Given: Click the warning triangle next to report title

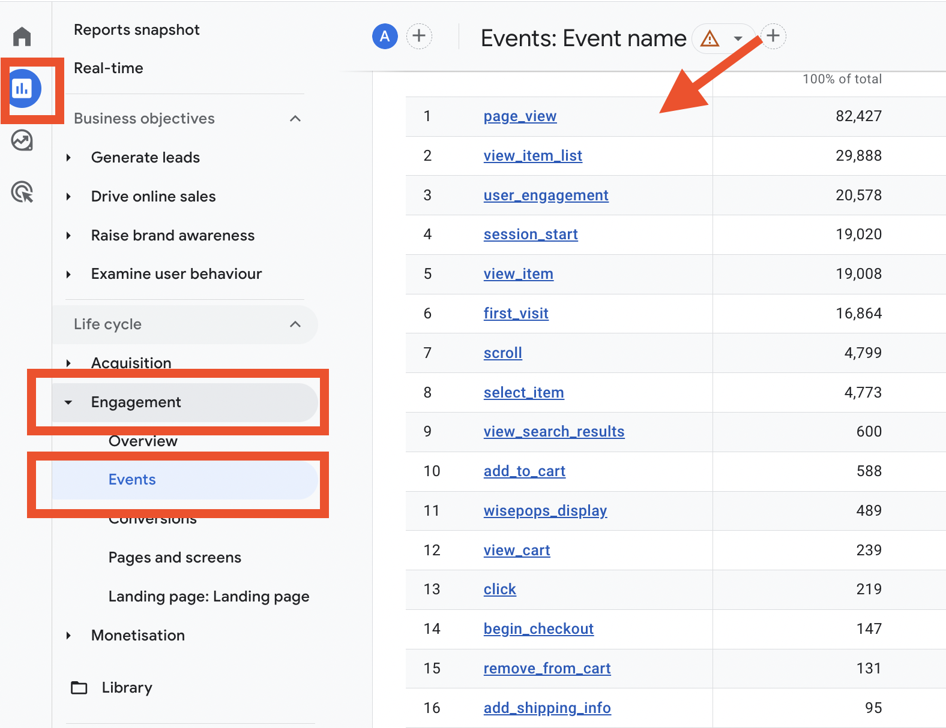Looking at the screenshot, I should point(710,39).
